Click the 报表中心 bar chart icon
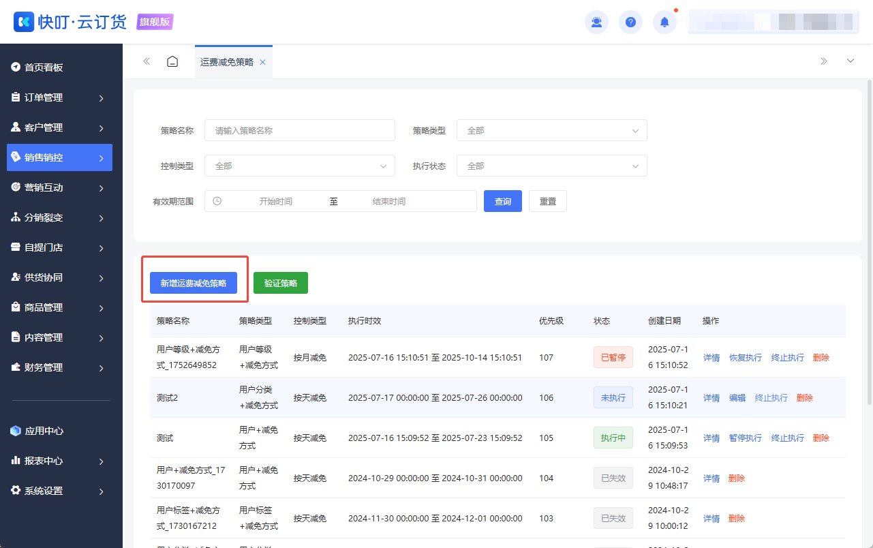The width and height of the screenshot is (873, 548). pyautogui.click(x=16, y=461)
